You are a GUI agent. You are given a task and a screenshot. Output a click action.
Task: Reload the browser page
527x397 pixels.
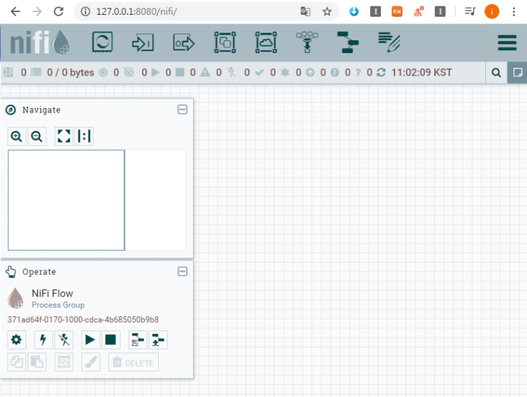point(59,12)
